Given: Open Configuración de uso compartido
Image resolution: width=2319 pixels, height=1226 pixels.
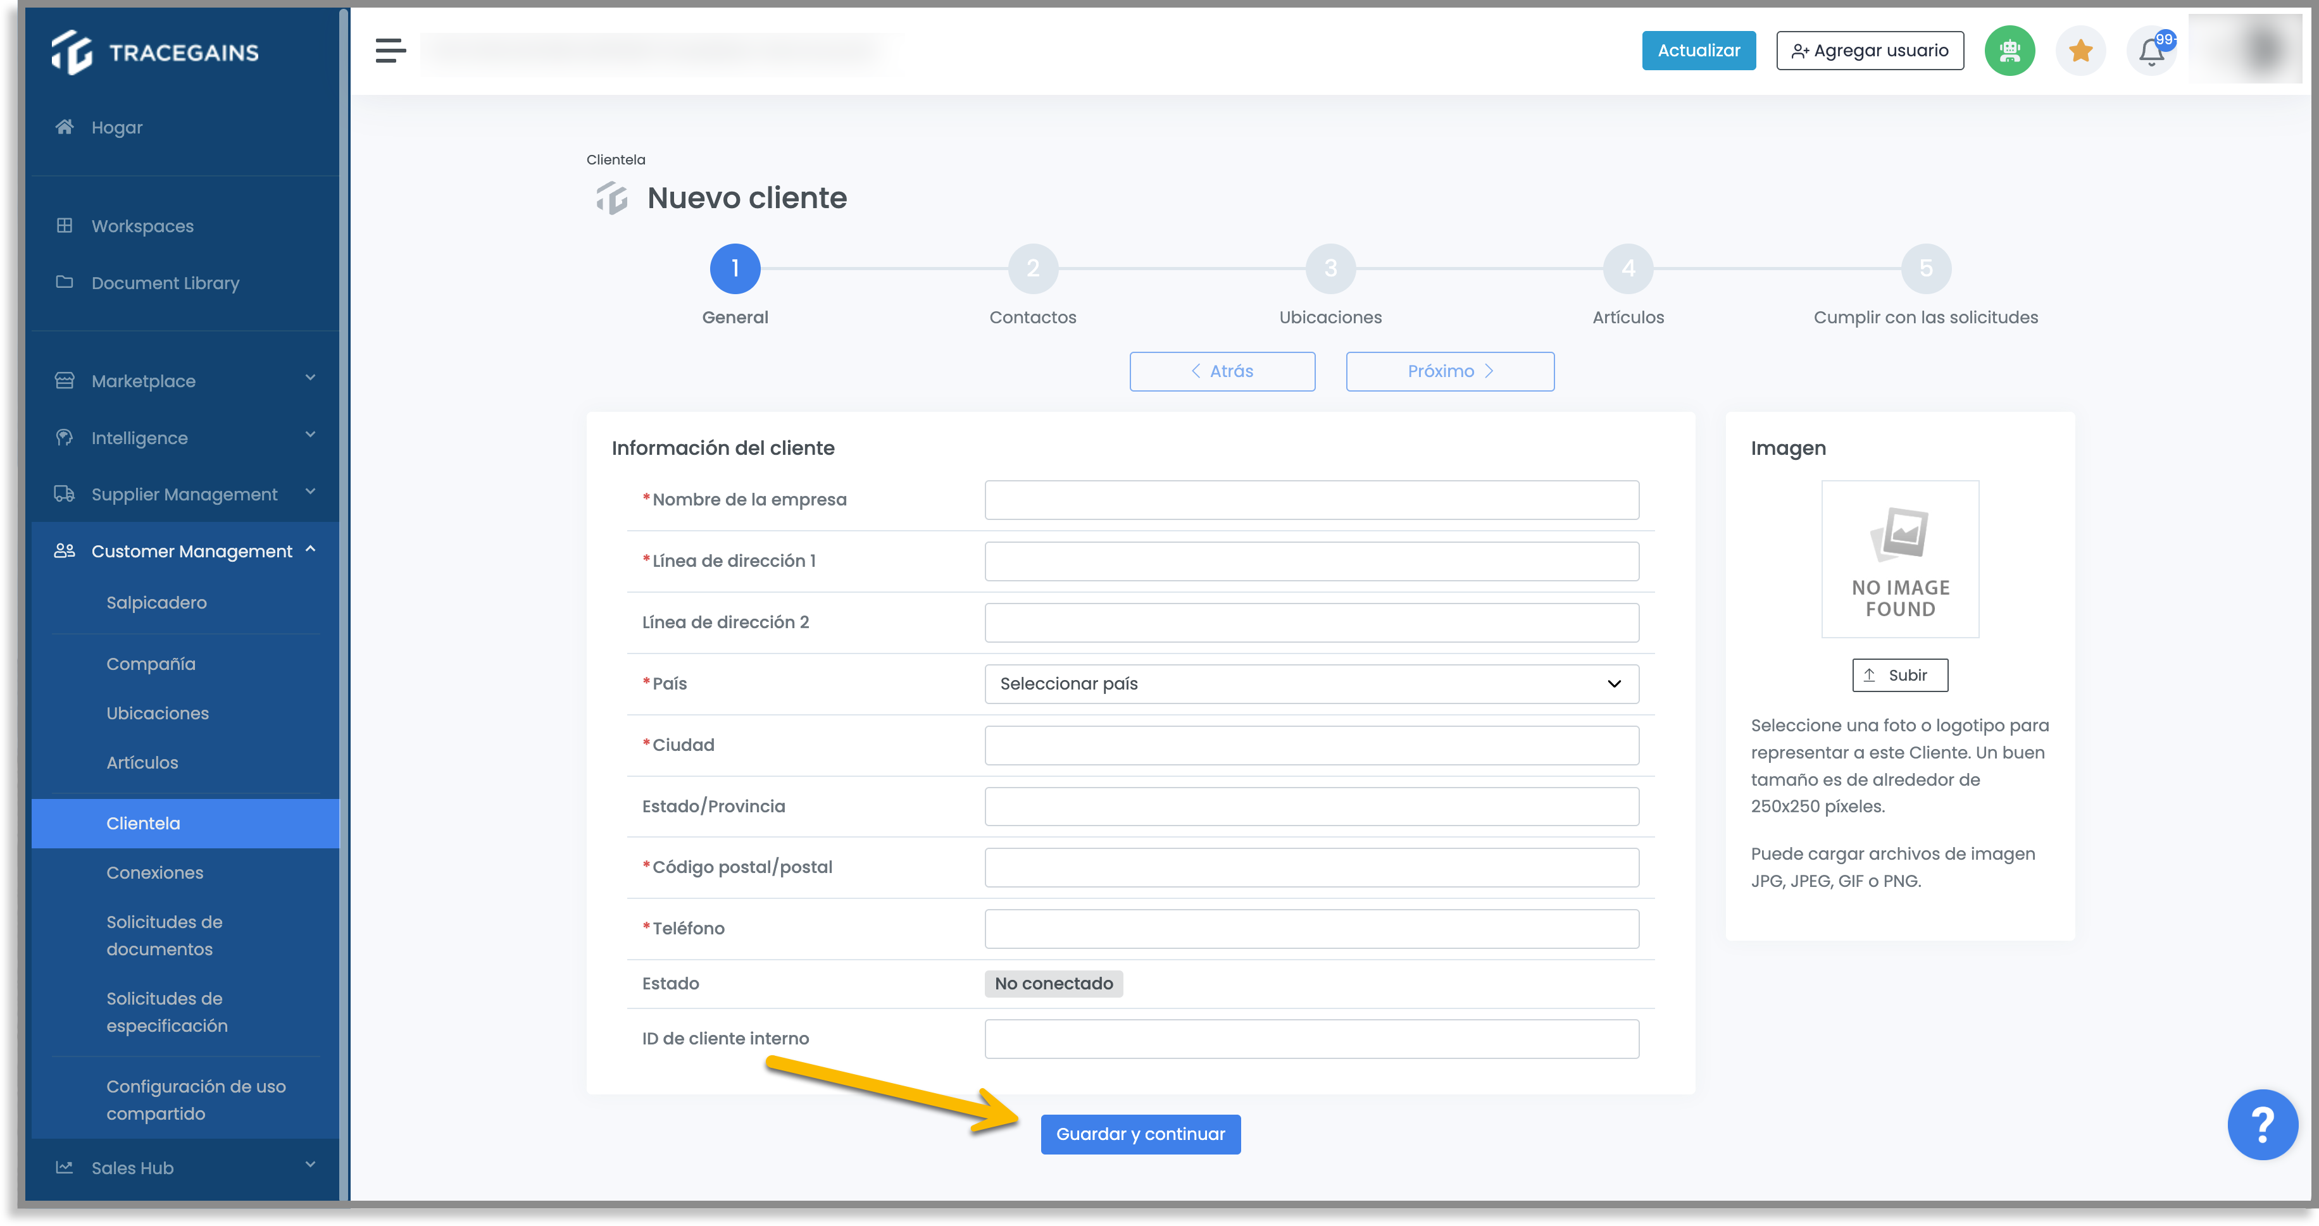Looking at the screenshot, I should (196, 1099).
